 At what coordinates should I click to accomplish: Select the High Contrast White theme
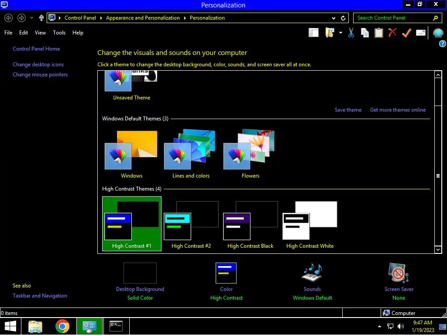310,224
